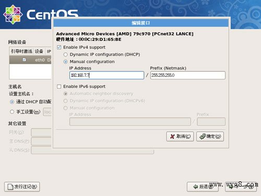Click the 取消 cancel button
The height and width of the screenshot is (196, 261).
(180, 136)
